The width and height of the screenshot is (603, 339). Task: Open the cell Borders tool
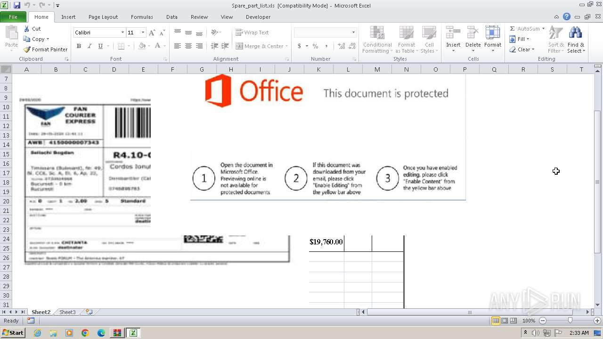pyautogui.click(x=121, y=46)
